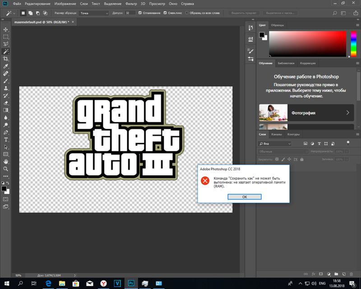This screenshot has height=289, width=361.
Task: Open Windows Start menu
Action: coord(7,283)
